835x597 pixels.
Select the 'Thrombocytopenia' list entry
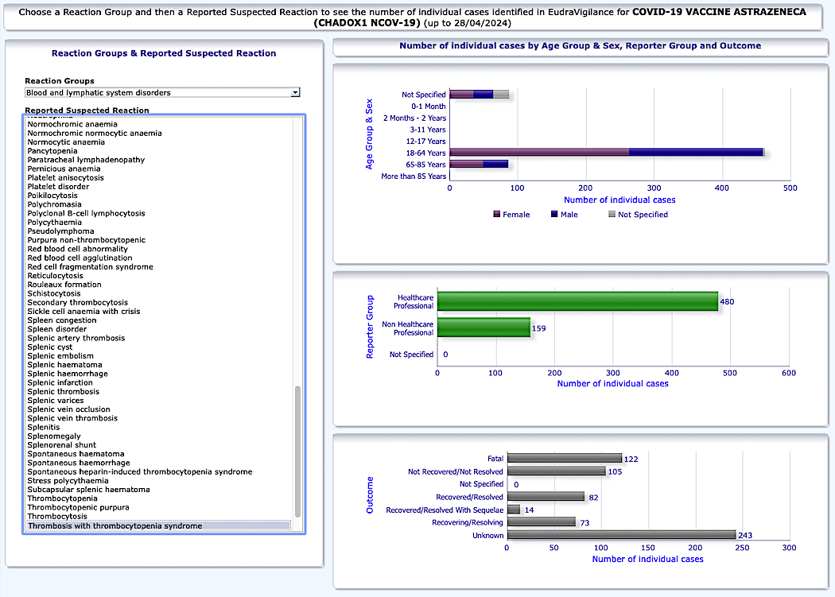tap(62, 498)
